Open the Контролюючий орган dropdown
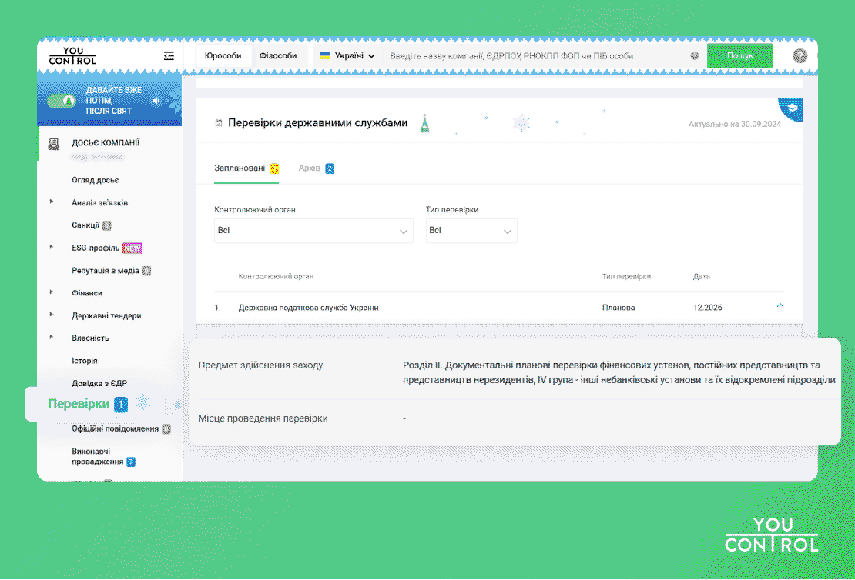855x580 pixels. point(313,231)
